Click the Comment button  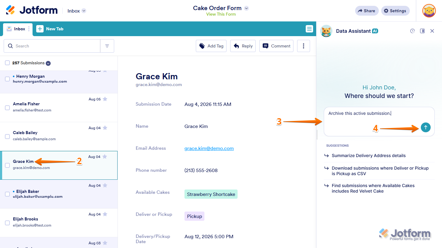tap(276, 46)
